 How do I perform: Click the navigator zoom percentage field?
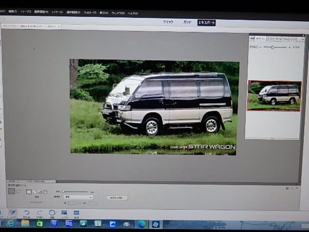coord(296,47)
